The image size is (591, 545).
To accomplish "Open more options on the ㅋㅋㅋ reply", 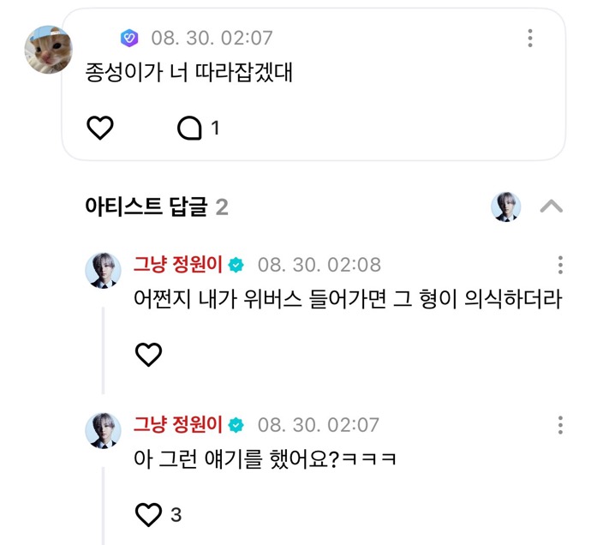I will coord(560,425).
